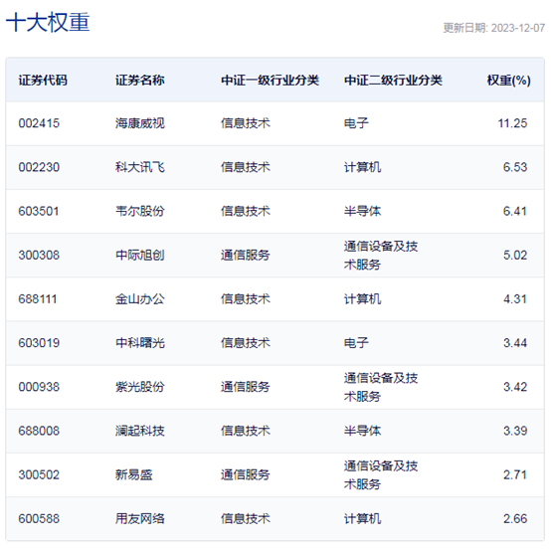Click the update date 2023-12-07
The height and width of the screenshot is (551, 551).
pos(518,28)
